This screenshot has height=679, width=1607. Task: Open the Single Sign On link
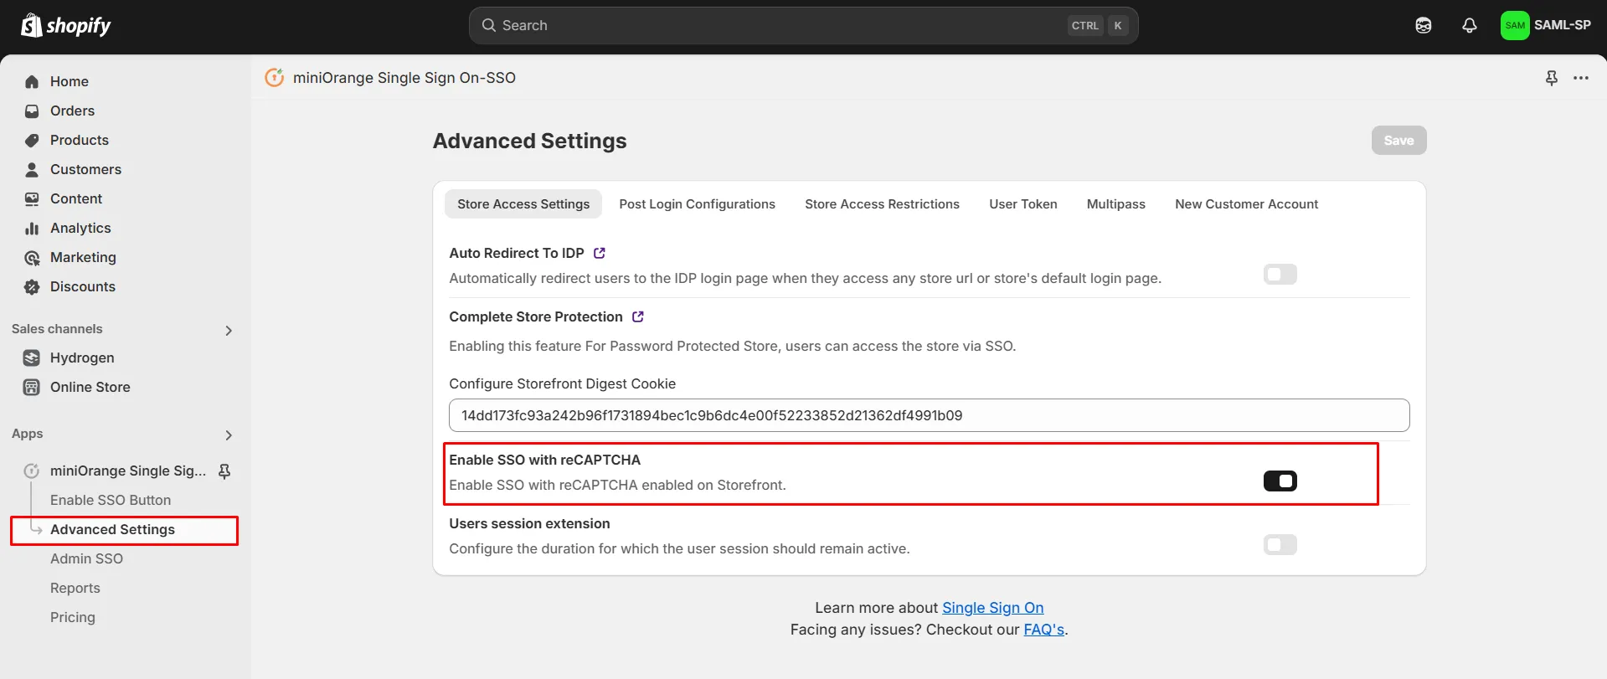click(993, 608)
